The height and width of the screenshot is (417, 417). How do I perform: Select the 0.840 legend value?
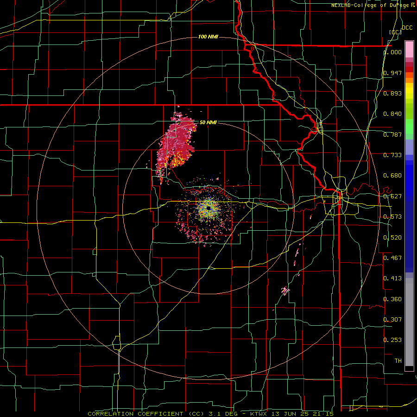(x=392, y=114)
